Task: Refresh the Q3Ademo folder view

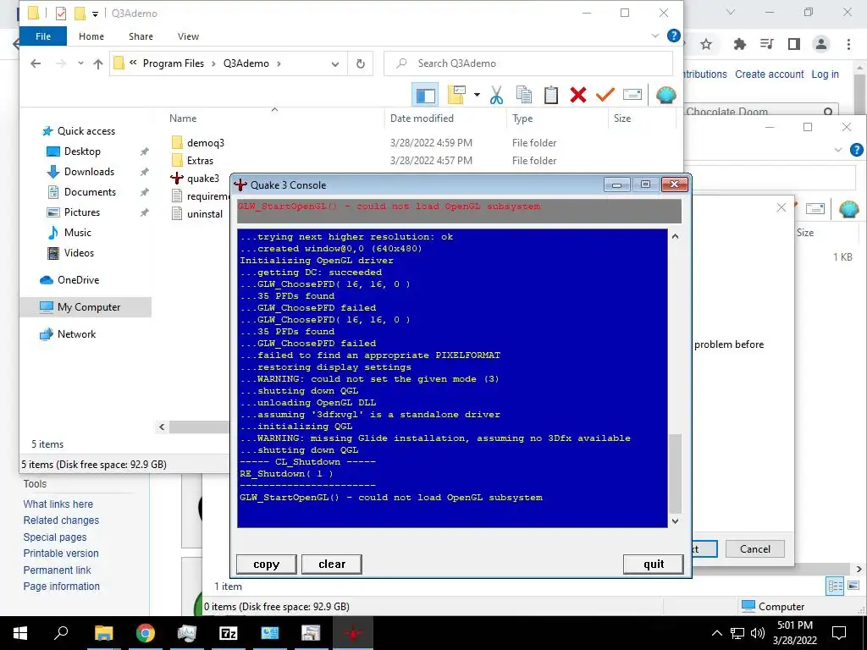Action: pyautogui.click(x=361, y=63)
